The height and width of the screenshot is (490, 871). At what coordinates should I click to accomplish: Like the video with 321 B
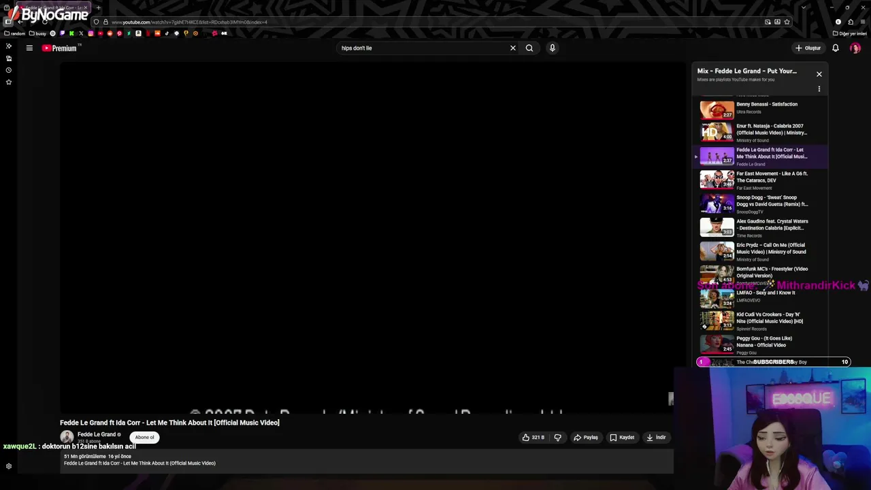pos(533,438)
